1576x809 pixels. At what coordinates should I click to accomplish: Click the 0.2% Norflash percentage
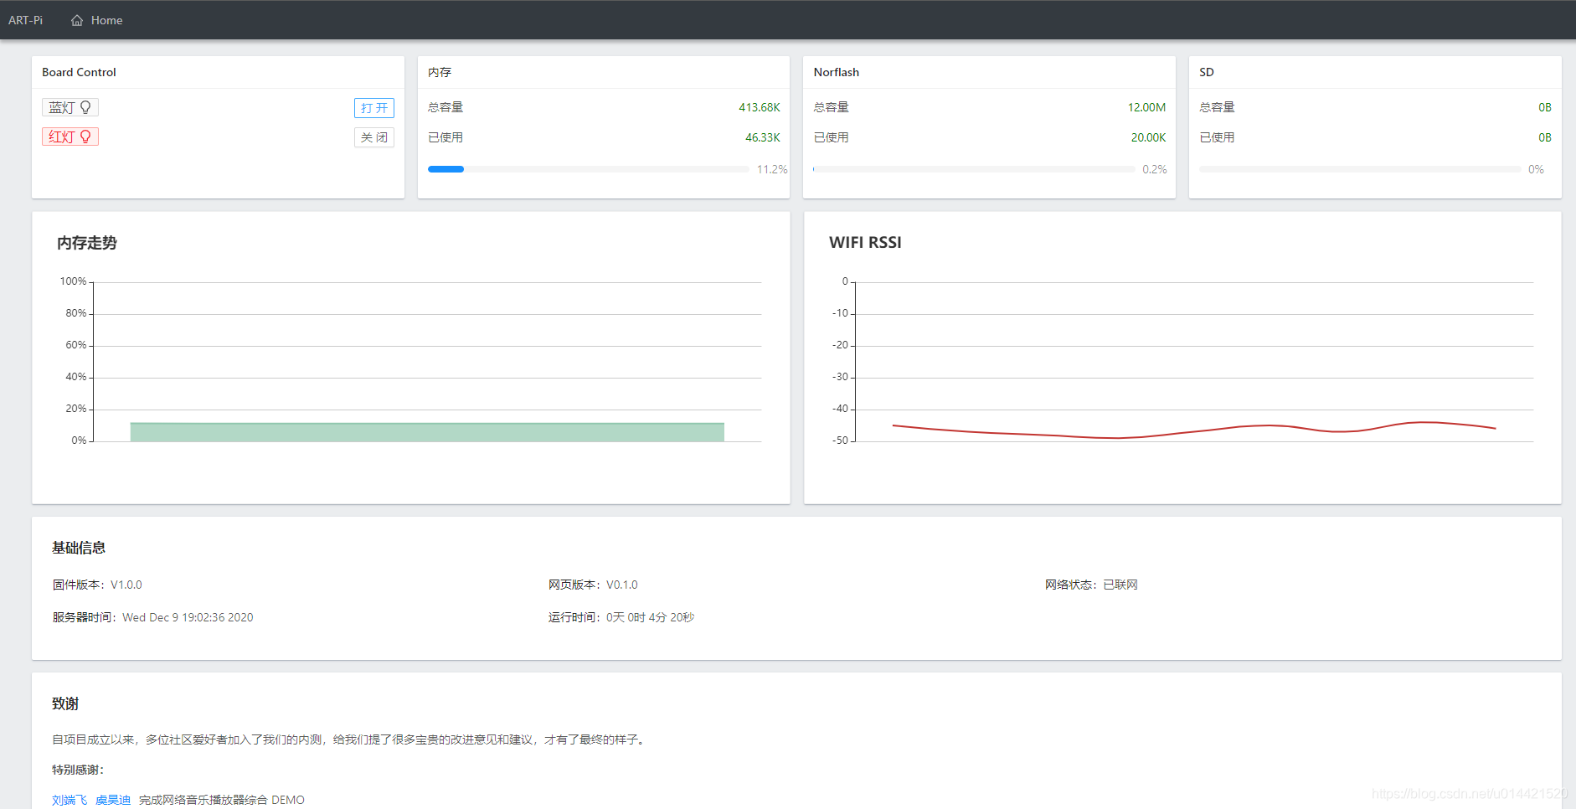pos(1155,169)
